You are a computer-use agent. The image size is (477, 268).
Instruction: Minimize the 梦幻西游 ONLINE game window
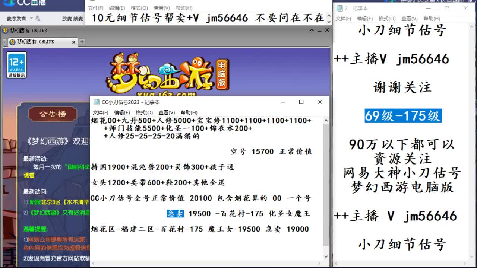[x=320, y=31]
